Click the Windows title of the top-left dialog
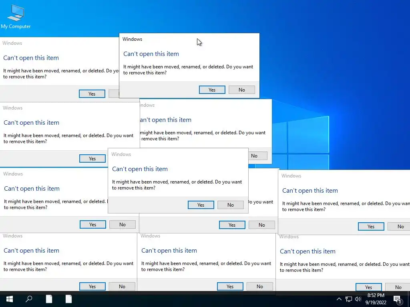The height and width of the screenshot is (307, 410). (12, 43)
